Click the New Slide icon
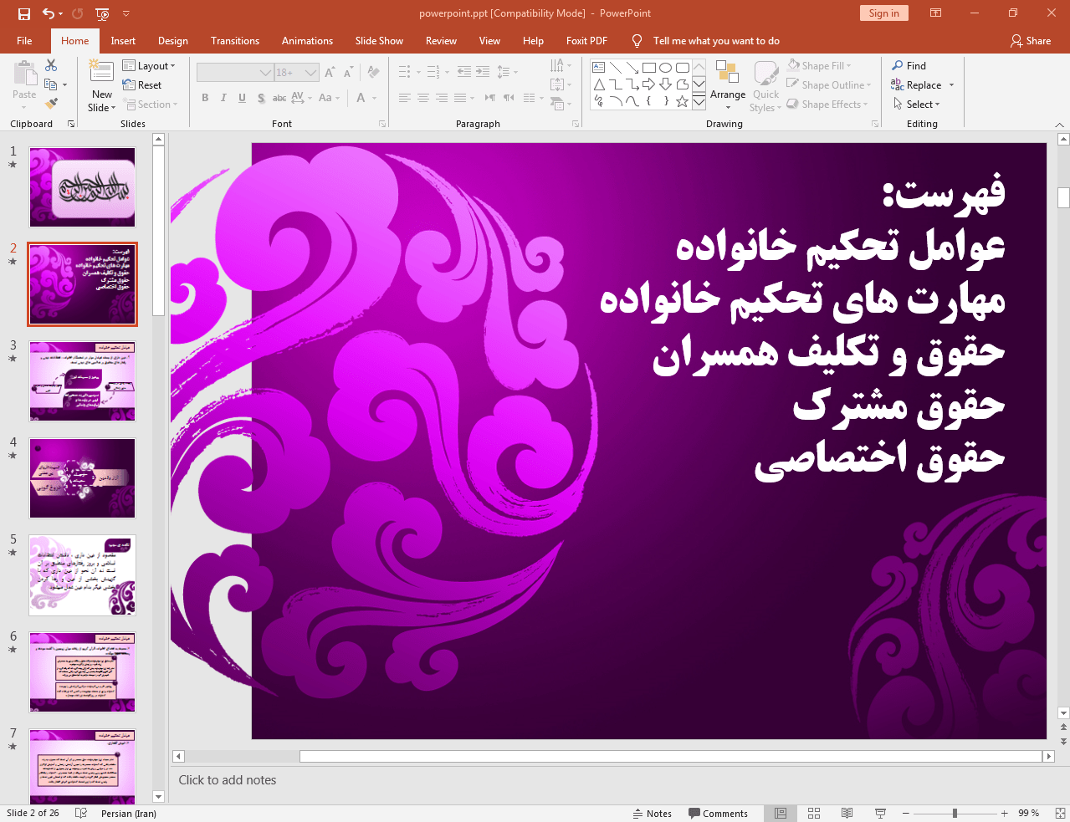Screen dimensions: 1070x822 click(101, 73)
